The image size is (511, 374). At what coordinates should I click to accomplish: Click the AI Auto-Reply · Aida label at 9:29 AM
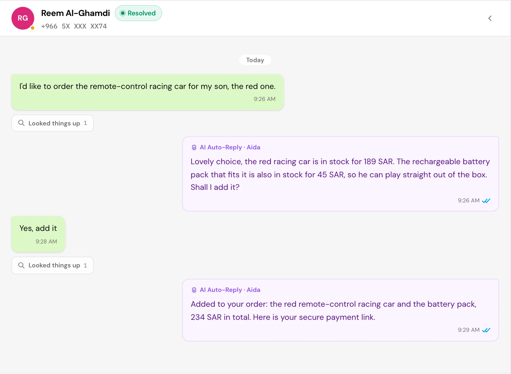click(230, 290)
